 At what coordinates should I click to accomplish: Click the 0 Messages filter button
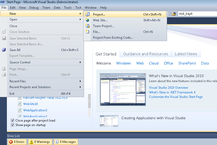pyautogui.click(x=66, y=142)
